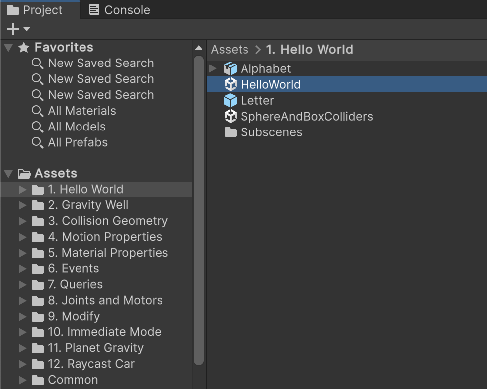Expand the Alphabet asset arrow

pos(213,68)
